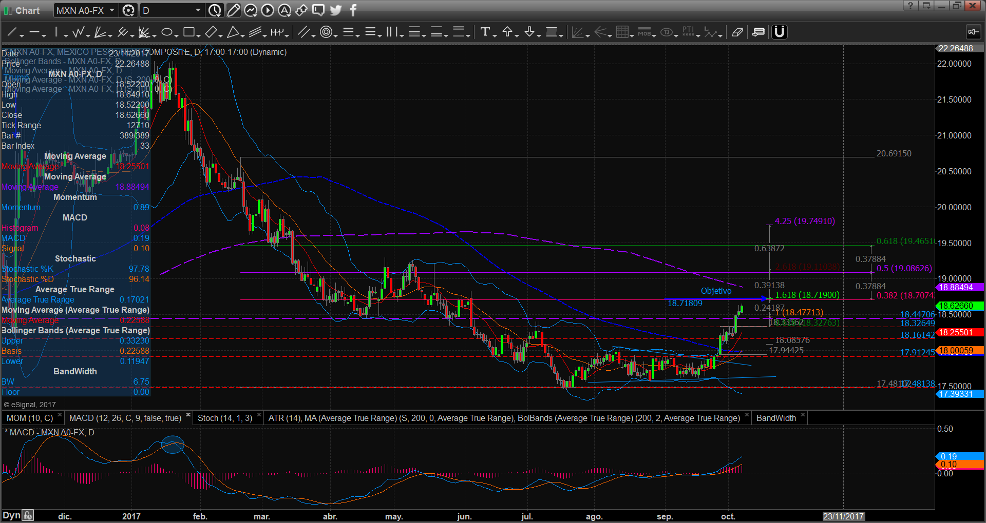
Task: Select the horizontal line tool
Action: tap(34, 32)
